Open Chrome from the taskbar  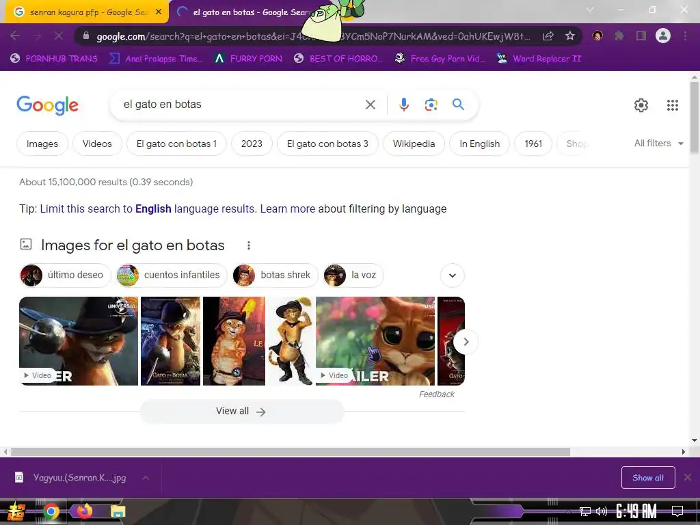pos(51,511)
